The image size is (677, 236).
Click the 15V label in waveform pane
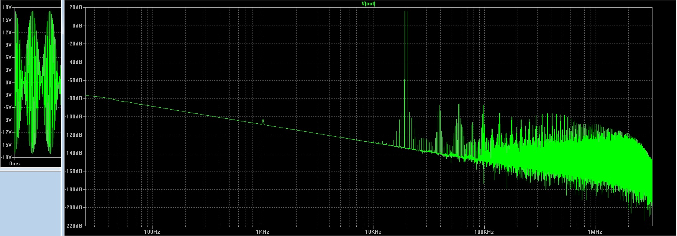tap(6, 20)
